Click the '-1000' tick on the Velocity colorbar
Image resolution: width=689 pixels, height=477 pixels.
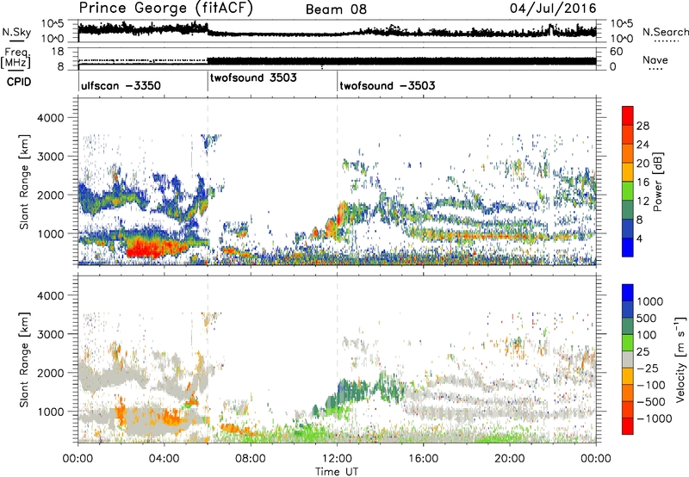coord(654,418)
